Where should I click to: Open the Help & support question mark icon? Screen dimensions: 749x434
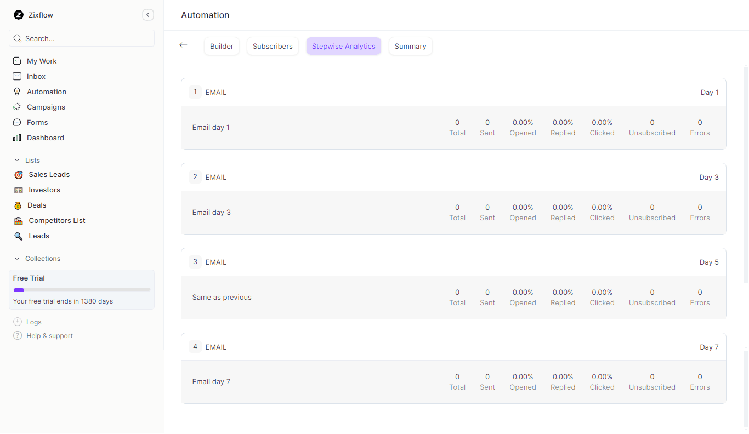[x=18, y=335]
